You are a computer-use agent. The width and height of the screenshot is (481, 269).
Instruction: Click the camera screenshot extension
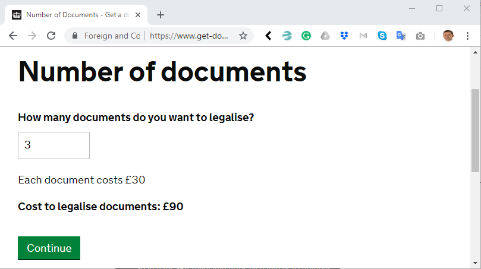tap(420, 36)
